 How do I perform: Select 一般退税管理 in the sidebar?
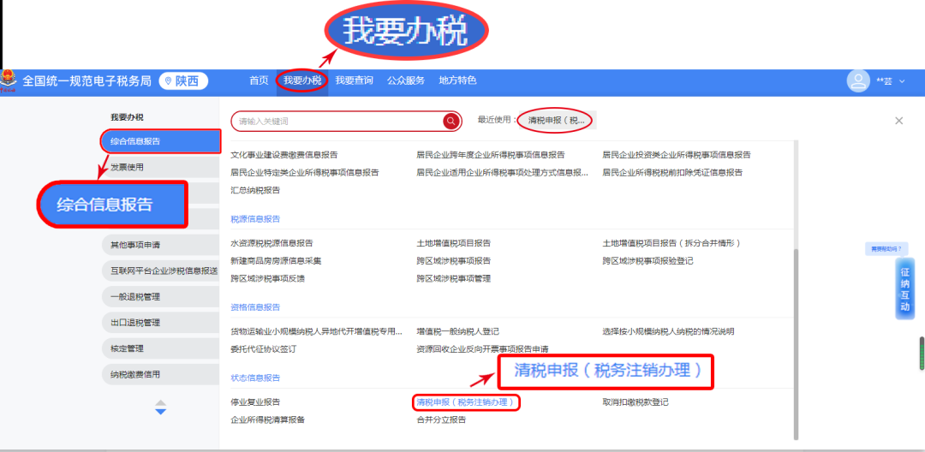pyautogui.click(x=160, y=296)
